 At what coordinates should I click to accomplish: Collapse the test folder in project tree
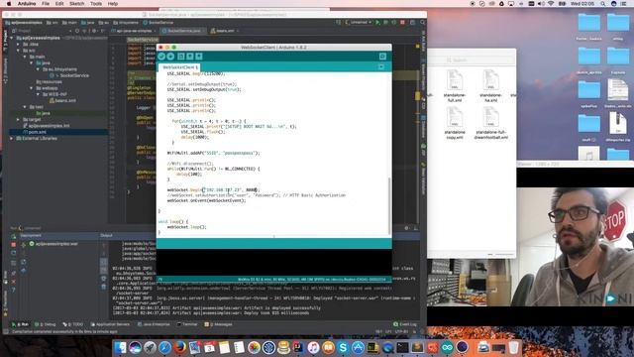[25, 107]
